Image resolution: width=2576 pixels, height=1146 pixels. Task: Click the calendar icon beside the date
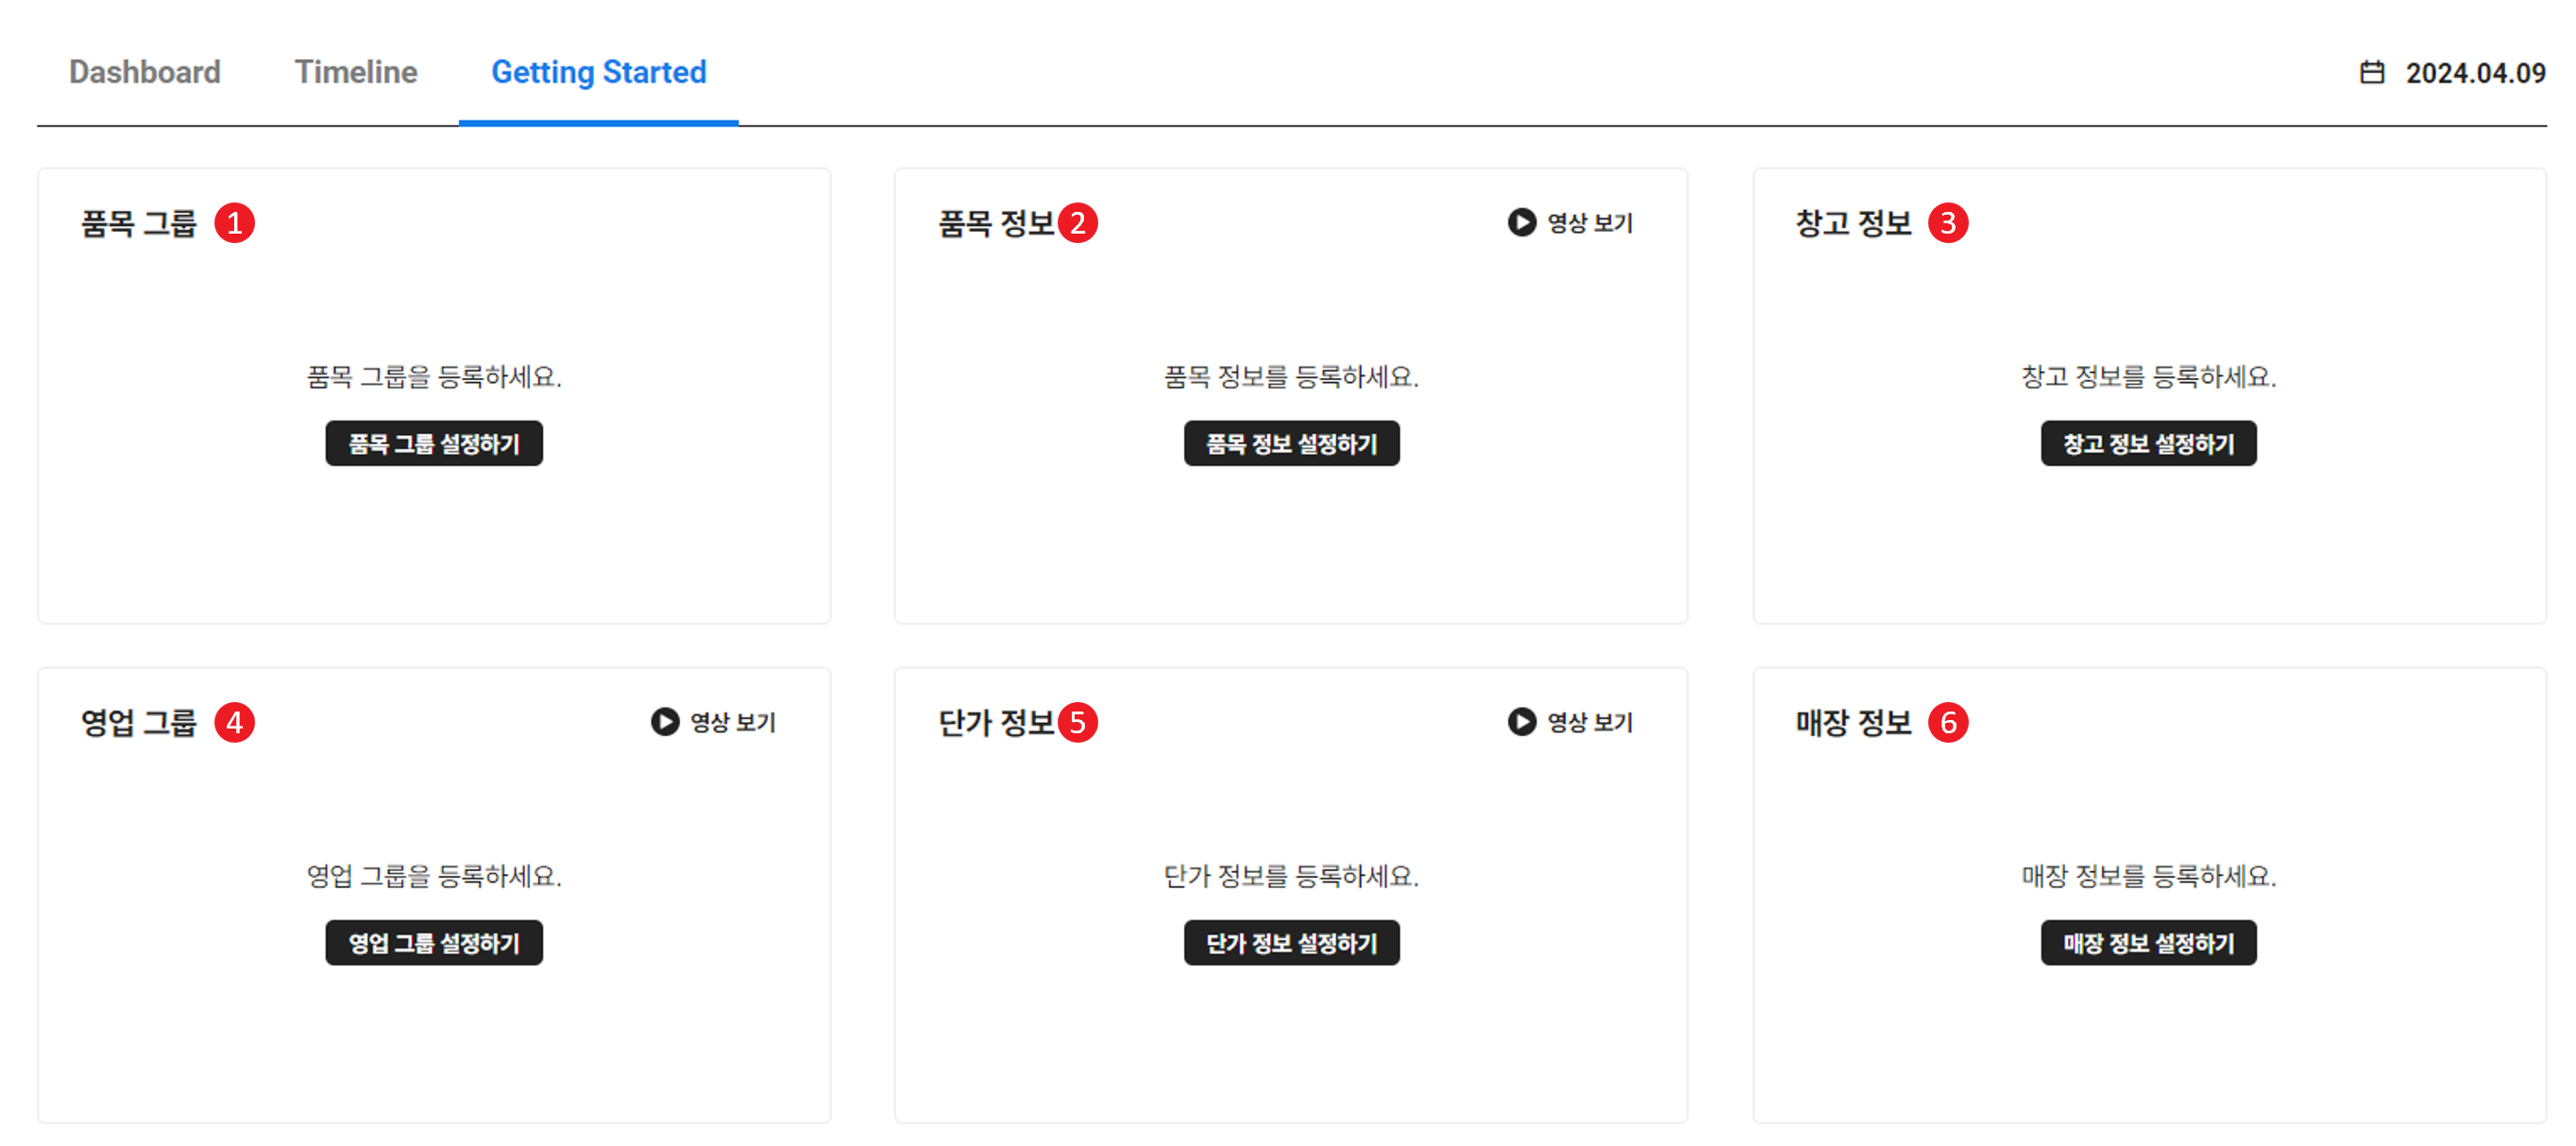pyautogui.click(x=2371, y=73)
